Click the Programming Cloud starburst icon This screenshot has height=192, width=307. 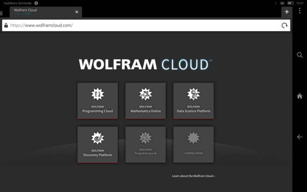point(97,94)
